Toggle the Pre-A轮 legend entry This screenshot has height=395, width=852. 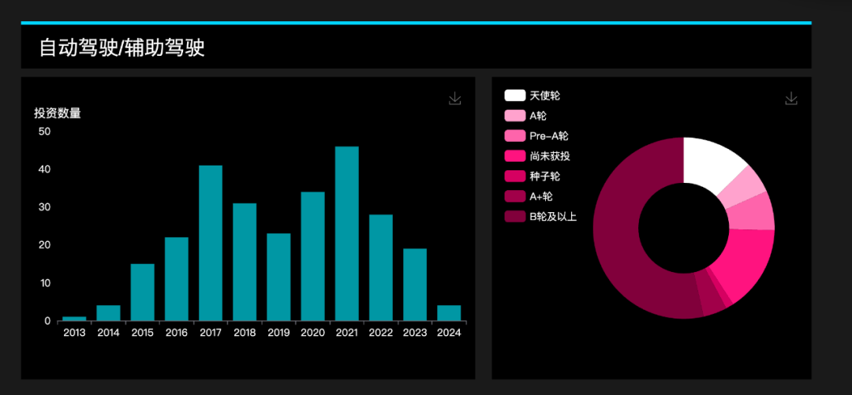tap(536, 136)
